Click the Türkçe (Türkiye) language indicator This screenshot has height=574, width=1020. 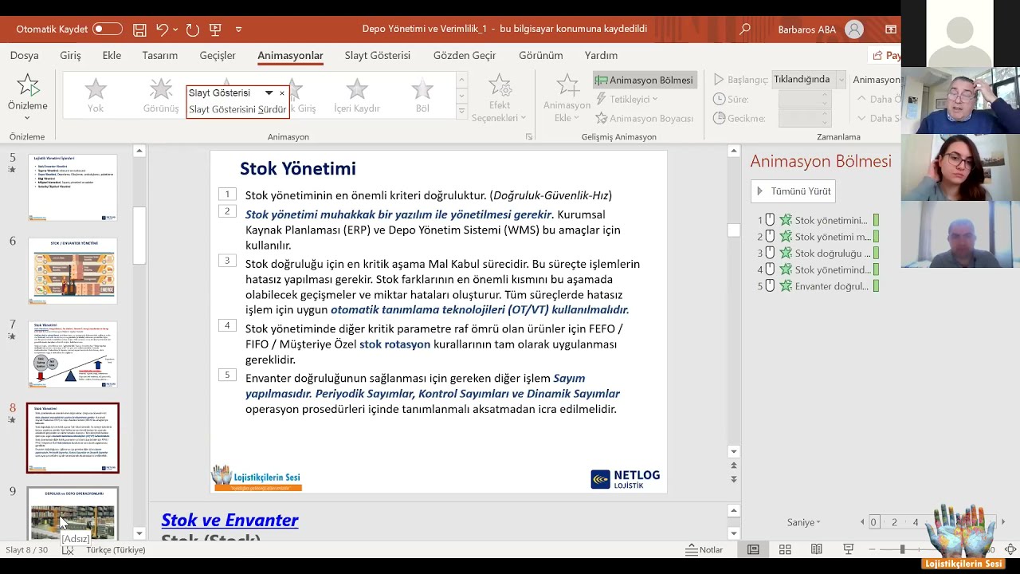tap(116, 550)
